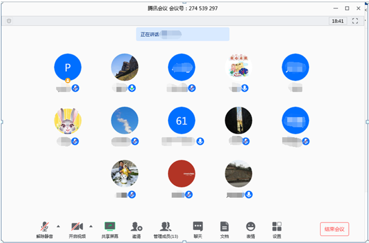
Task: Open the documents (文档) icon
Action: pyautogui.click(x=224, y=227)
